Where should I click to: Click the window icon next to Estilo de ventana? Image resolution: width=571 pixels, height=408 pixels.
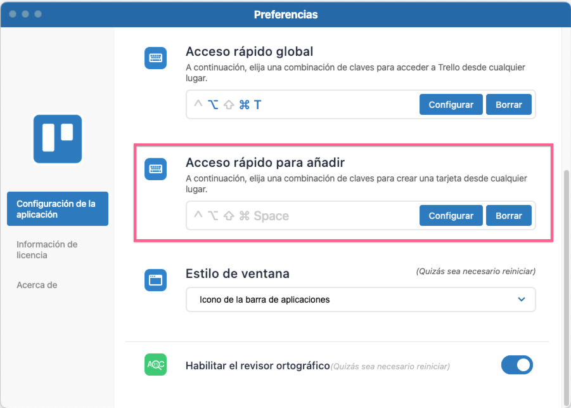[155, 280]
